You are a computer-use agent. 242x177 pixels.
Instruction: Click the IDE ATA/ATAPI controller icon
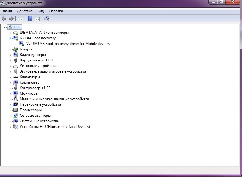[x=16, y=33]
